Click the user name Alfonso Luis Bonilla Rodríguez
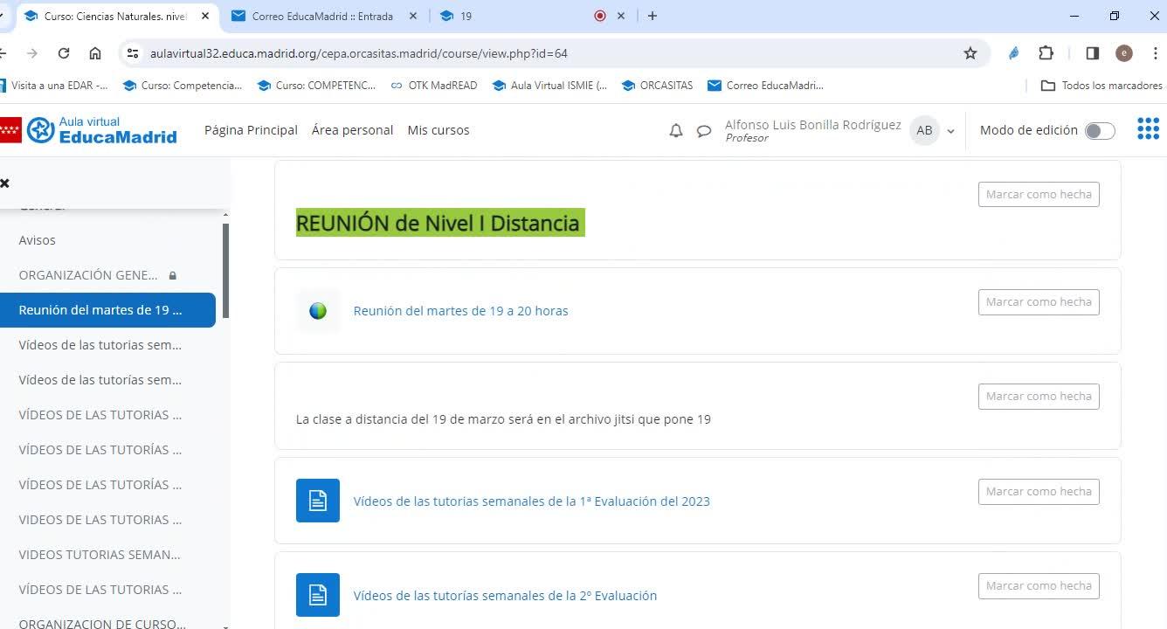The width and height of the screenshot is (1167, 629). point(812,125)
